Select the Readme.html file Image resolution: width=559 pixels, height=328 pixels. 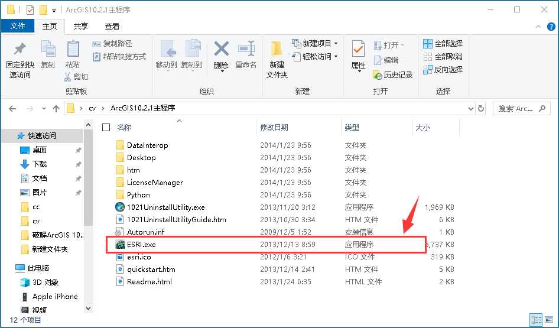tap(149, 282)
